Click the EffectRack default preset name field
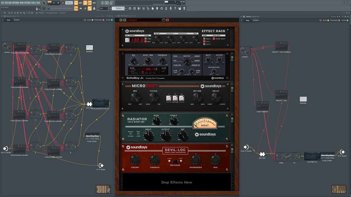The image size is (351, 197). (x=144, y=20)
